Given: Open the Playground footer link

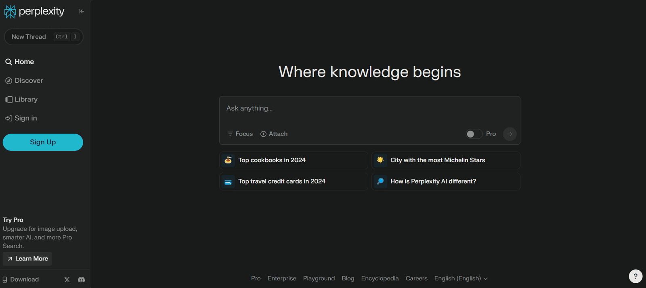Looking at the screenshot, I should pos(319,278).
